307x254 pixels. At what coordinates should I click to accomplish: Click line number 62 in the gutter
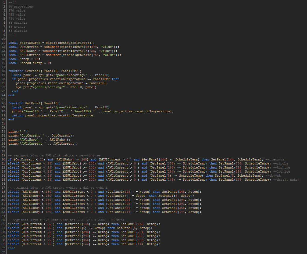[3, 248]
